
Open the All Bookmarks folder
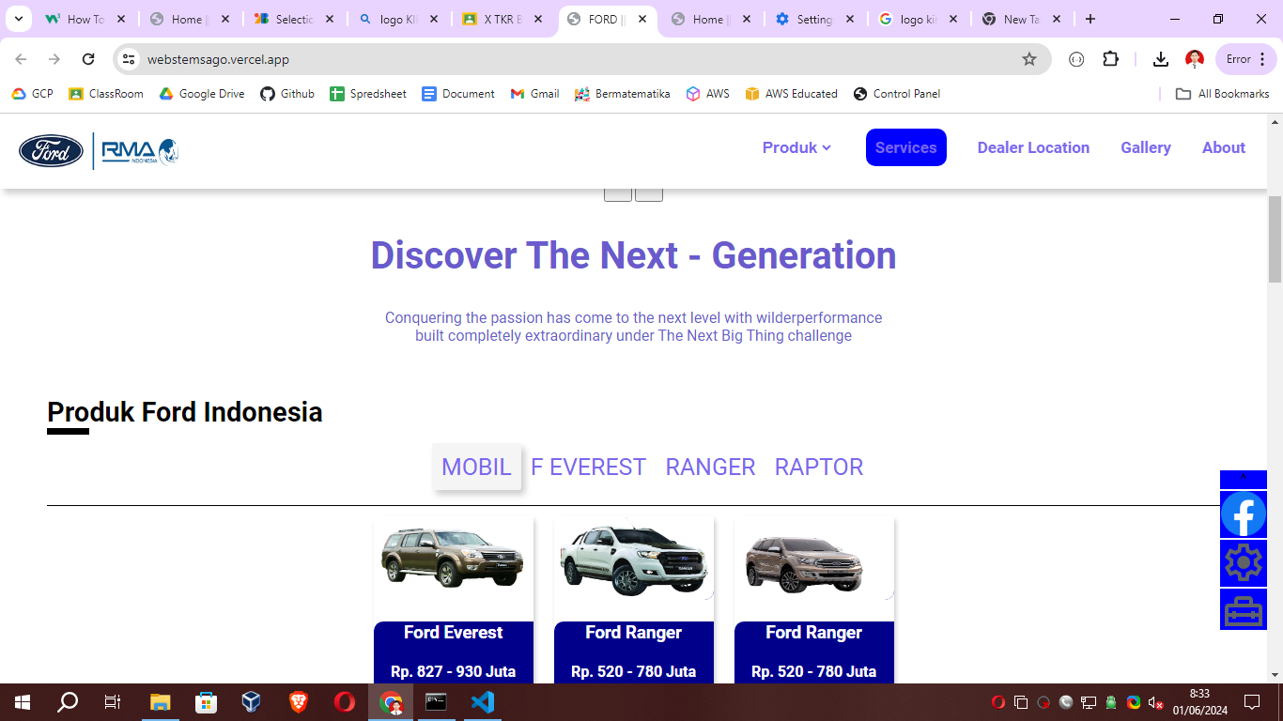pos(1222,94)
